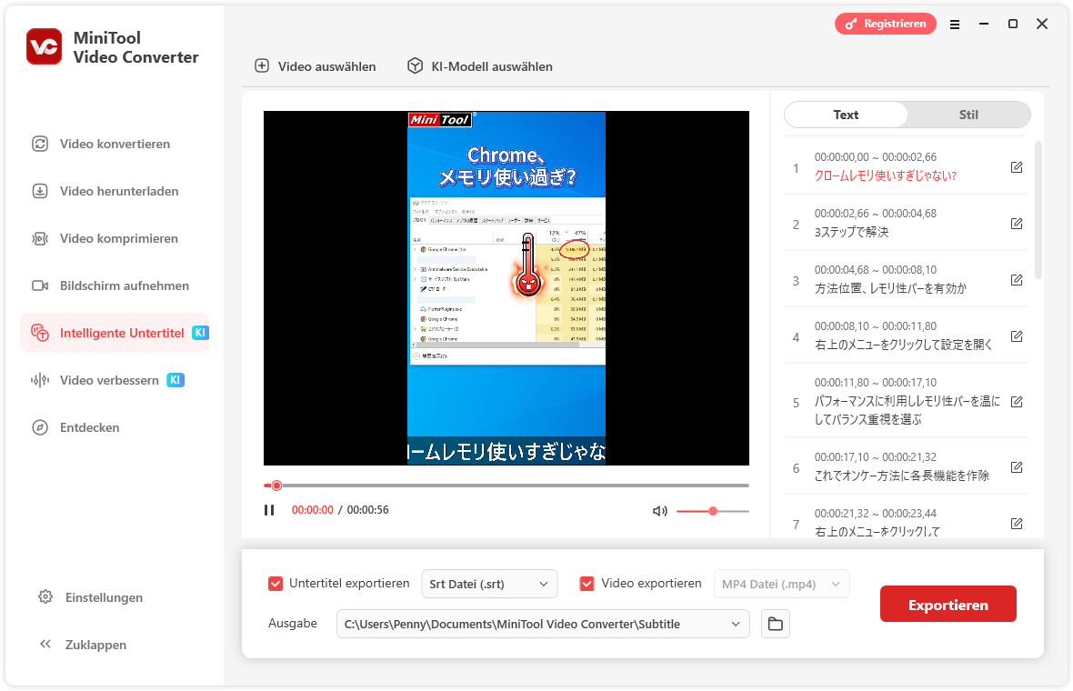Screen dimensions: 1073x691
Task: Edit subtitle line 1 with pencil icon
Action: [x=1017, y=167]
